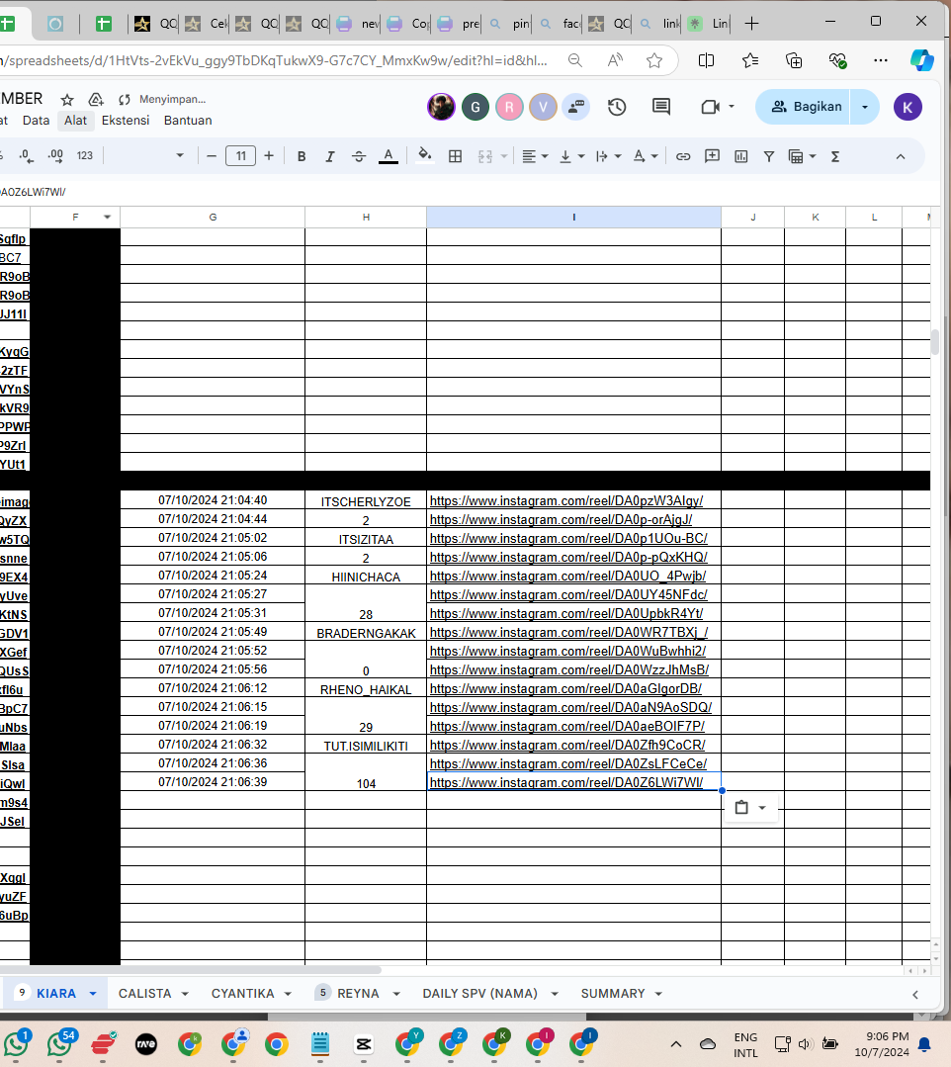Open the Ekstensi menu
This screenshot has width=951, height=1067.
click(126, 121)
